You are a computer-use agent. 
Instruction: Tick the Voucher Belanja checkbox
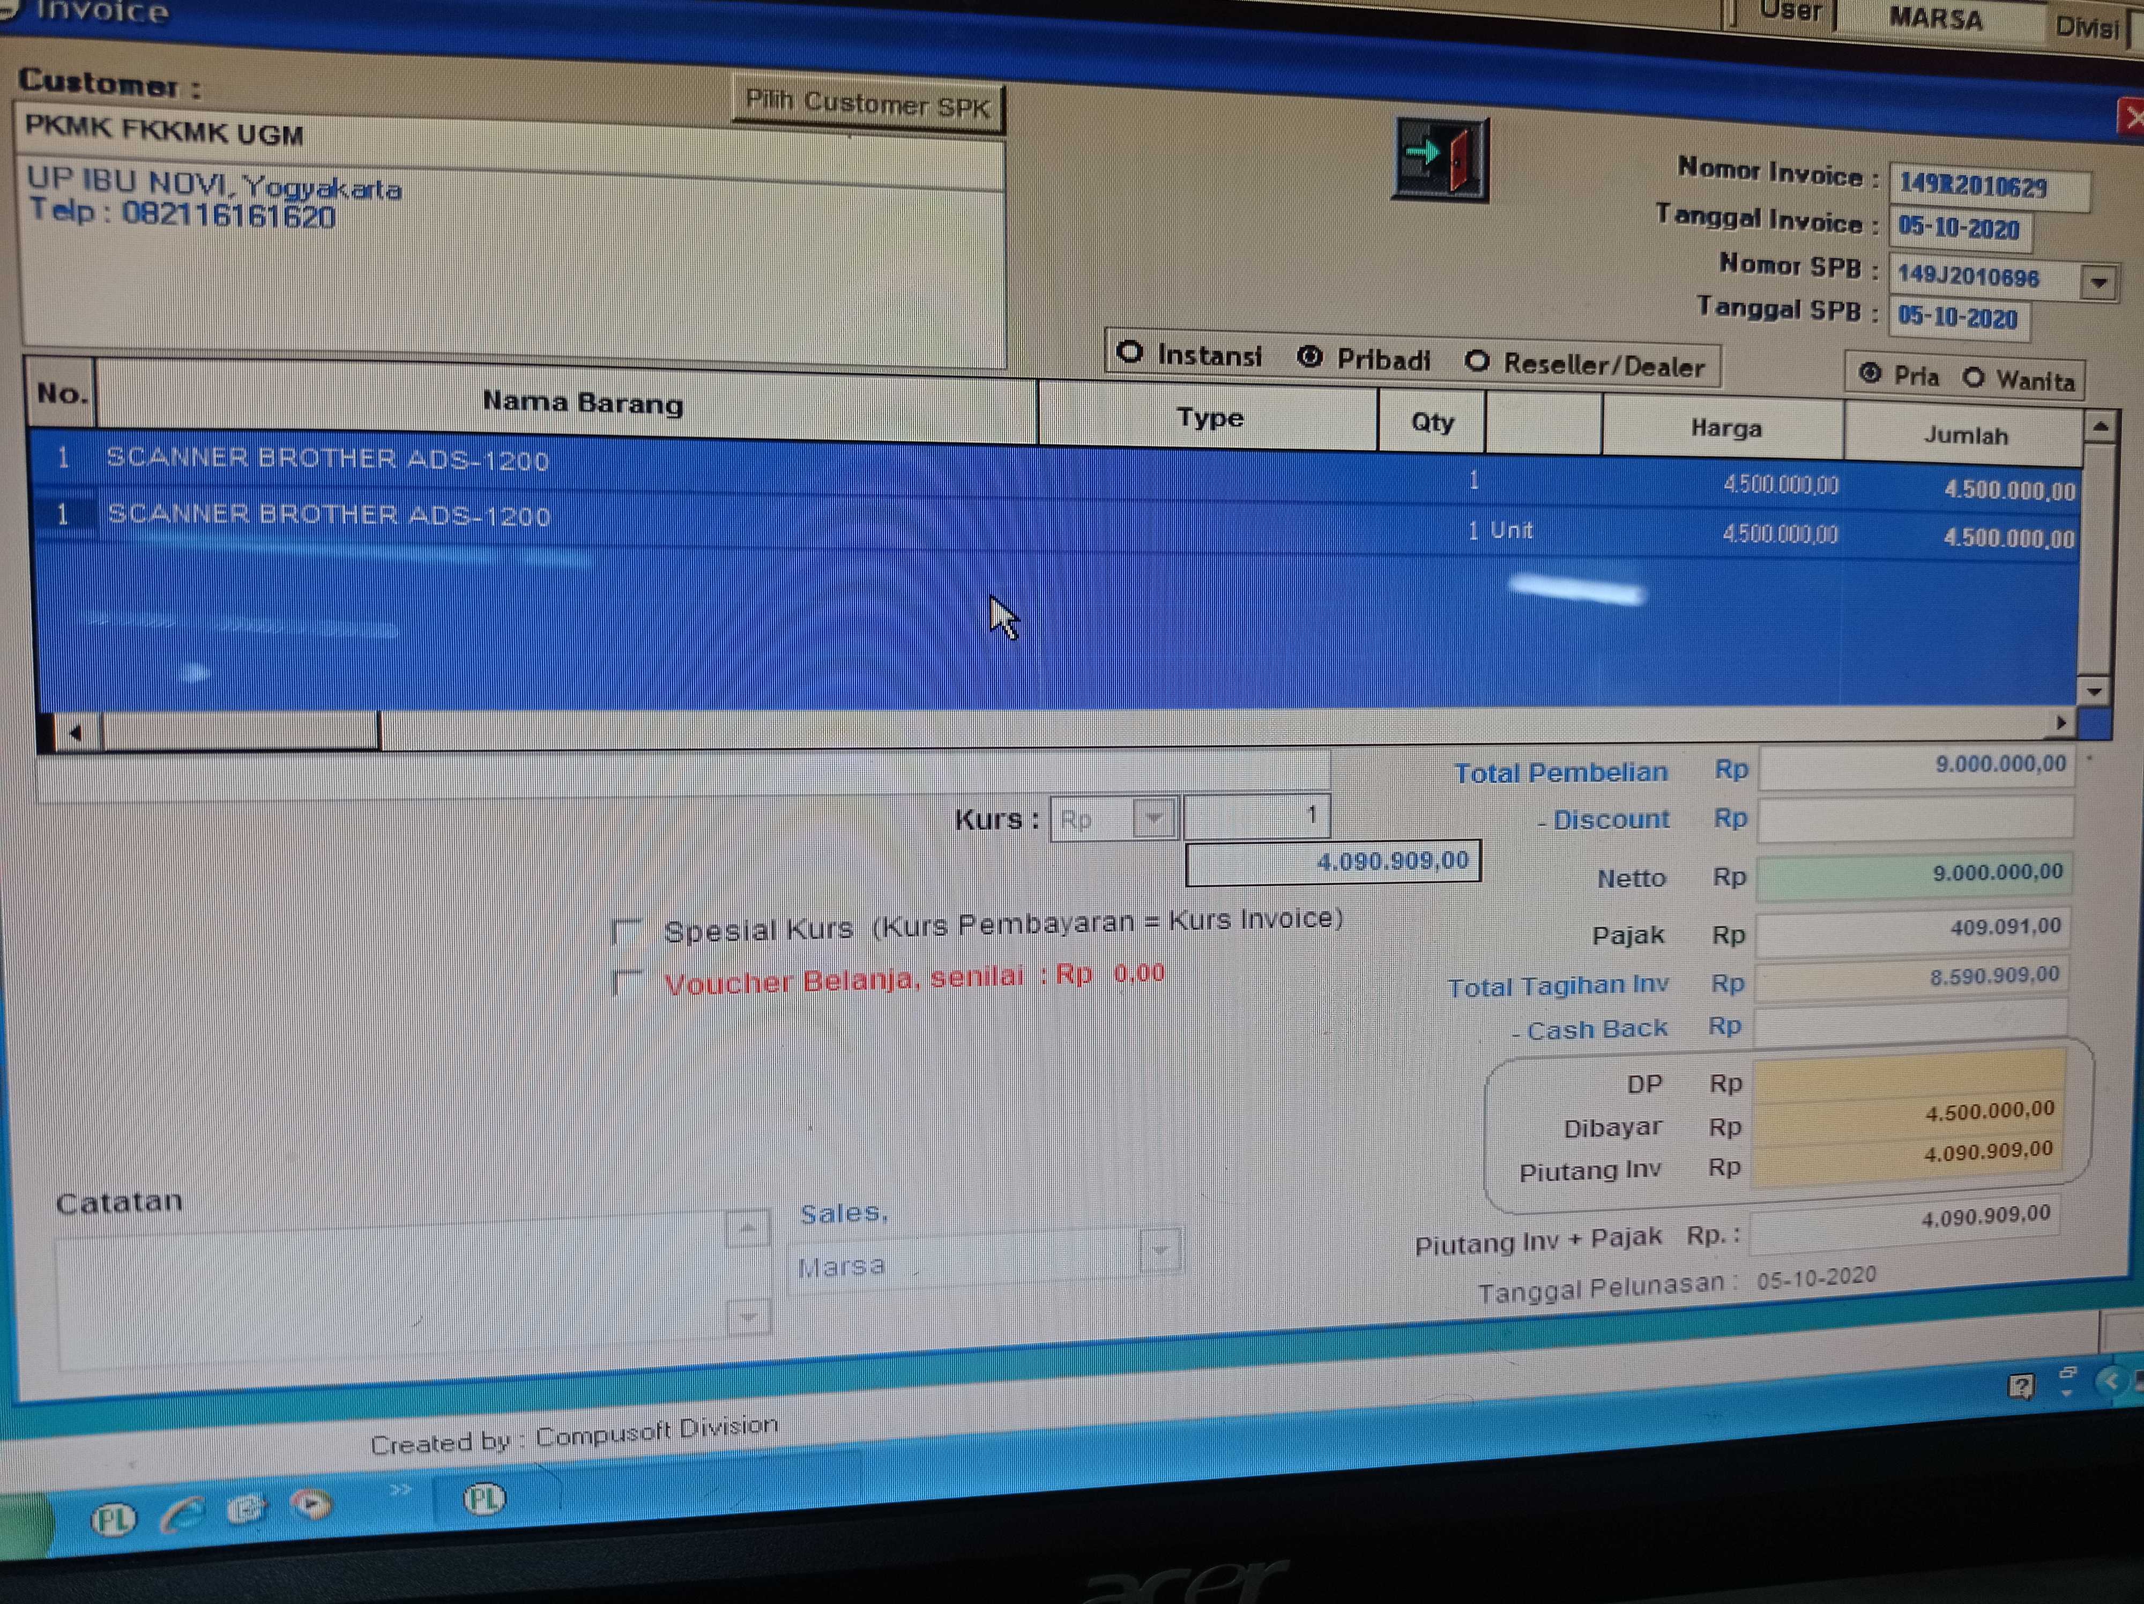pyautogui.click(x=627, y=983)
